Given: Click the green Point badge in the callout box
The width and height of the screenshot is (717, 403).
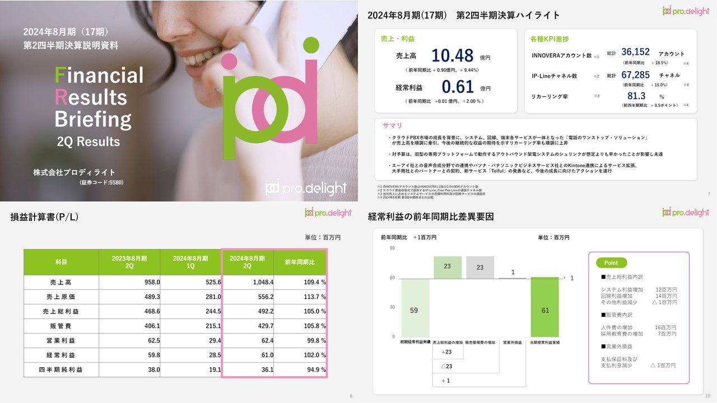Looking at the screenshot, I should click(611, 262).
